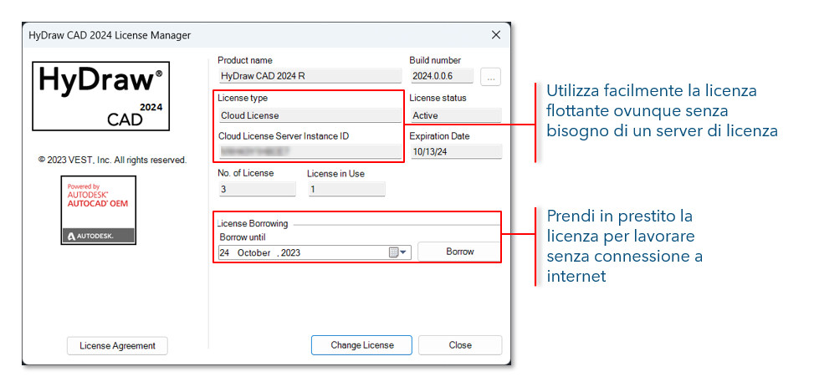Select the month October in Borrow until
This screenshot has width=814, height=387.
[253, 252]
